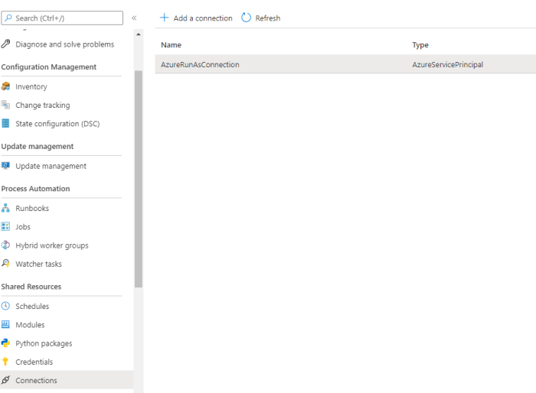The image size is (536, 393).
Task: Refresh the connections list
Action: (261, 18)
